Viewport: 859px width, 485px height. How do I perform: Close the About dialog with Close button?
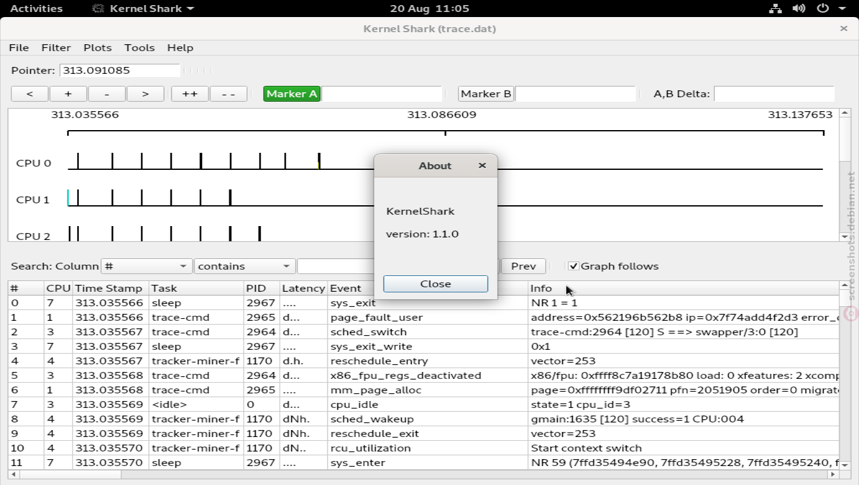click(436, 284)
